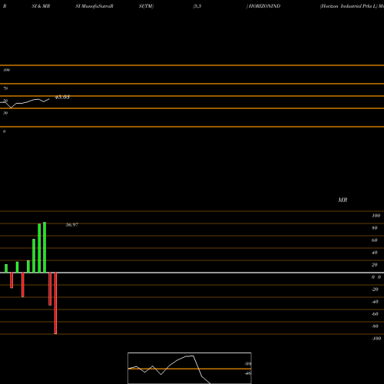The image size is (384, 384).
Task: Select the MR value label 56.97
Action: 72,225
